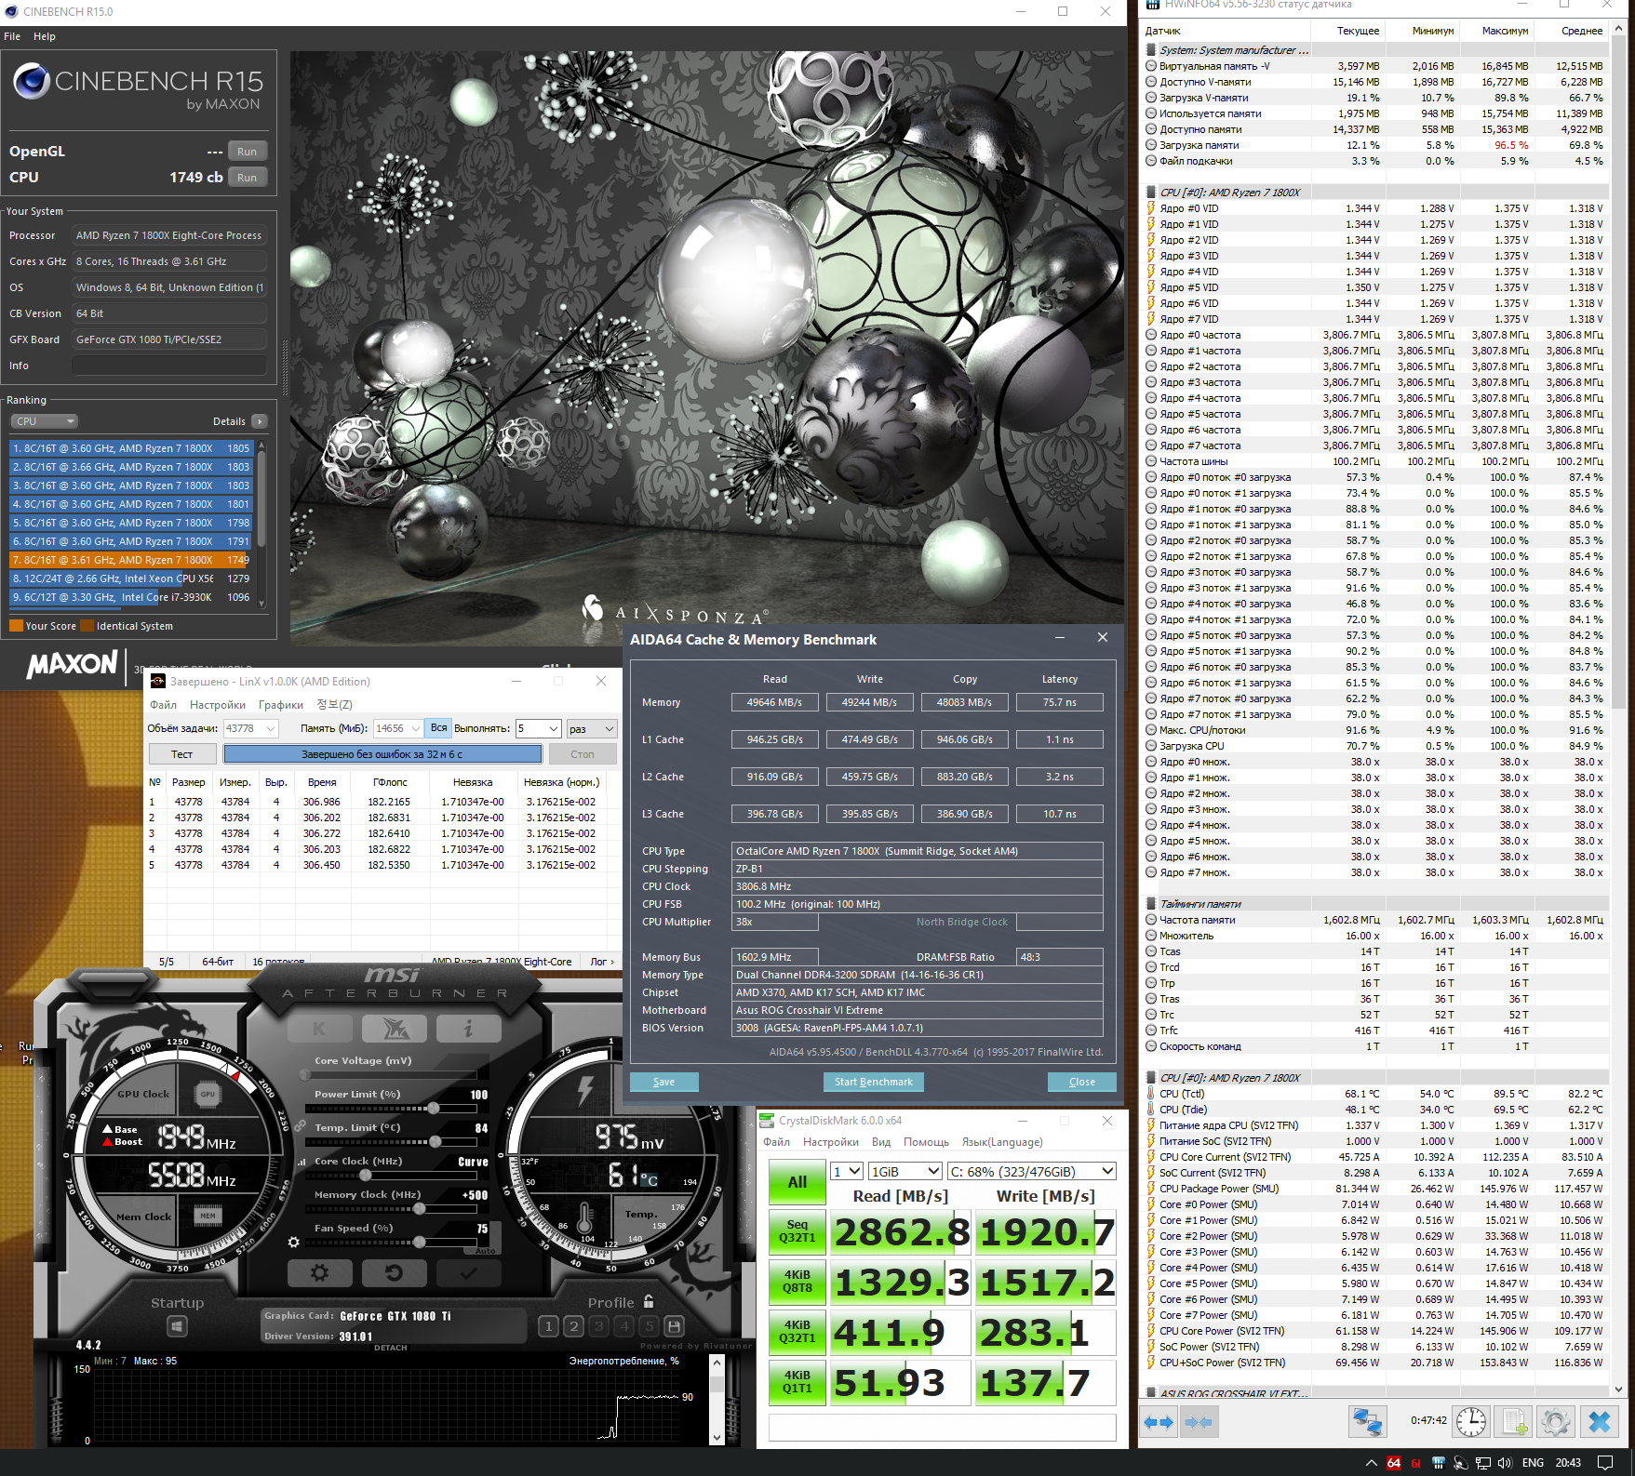Click the Тест button in LinX
Image resolution: width=1635 pixels, height=1476 pixels.
tap(182, 754)
